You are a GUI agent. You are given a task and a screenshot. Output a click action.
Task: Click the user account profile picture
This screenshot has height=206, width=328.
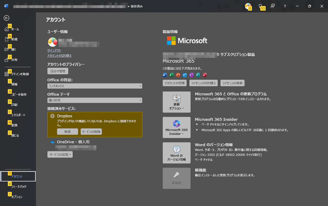tap(52, 42)
